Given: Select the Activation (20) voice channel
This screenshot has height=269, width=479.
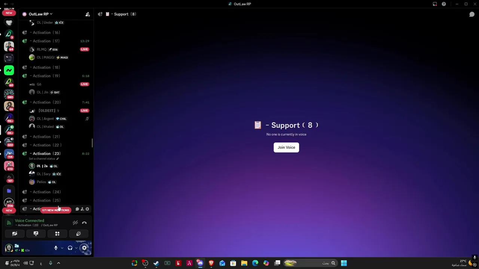Looking at the screenshot, I should coord(55,102).
